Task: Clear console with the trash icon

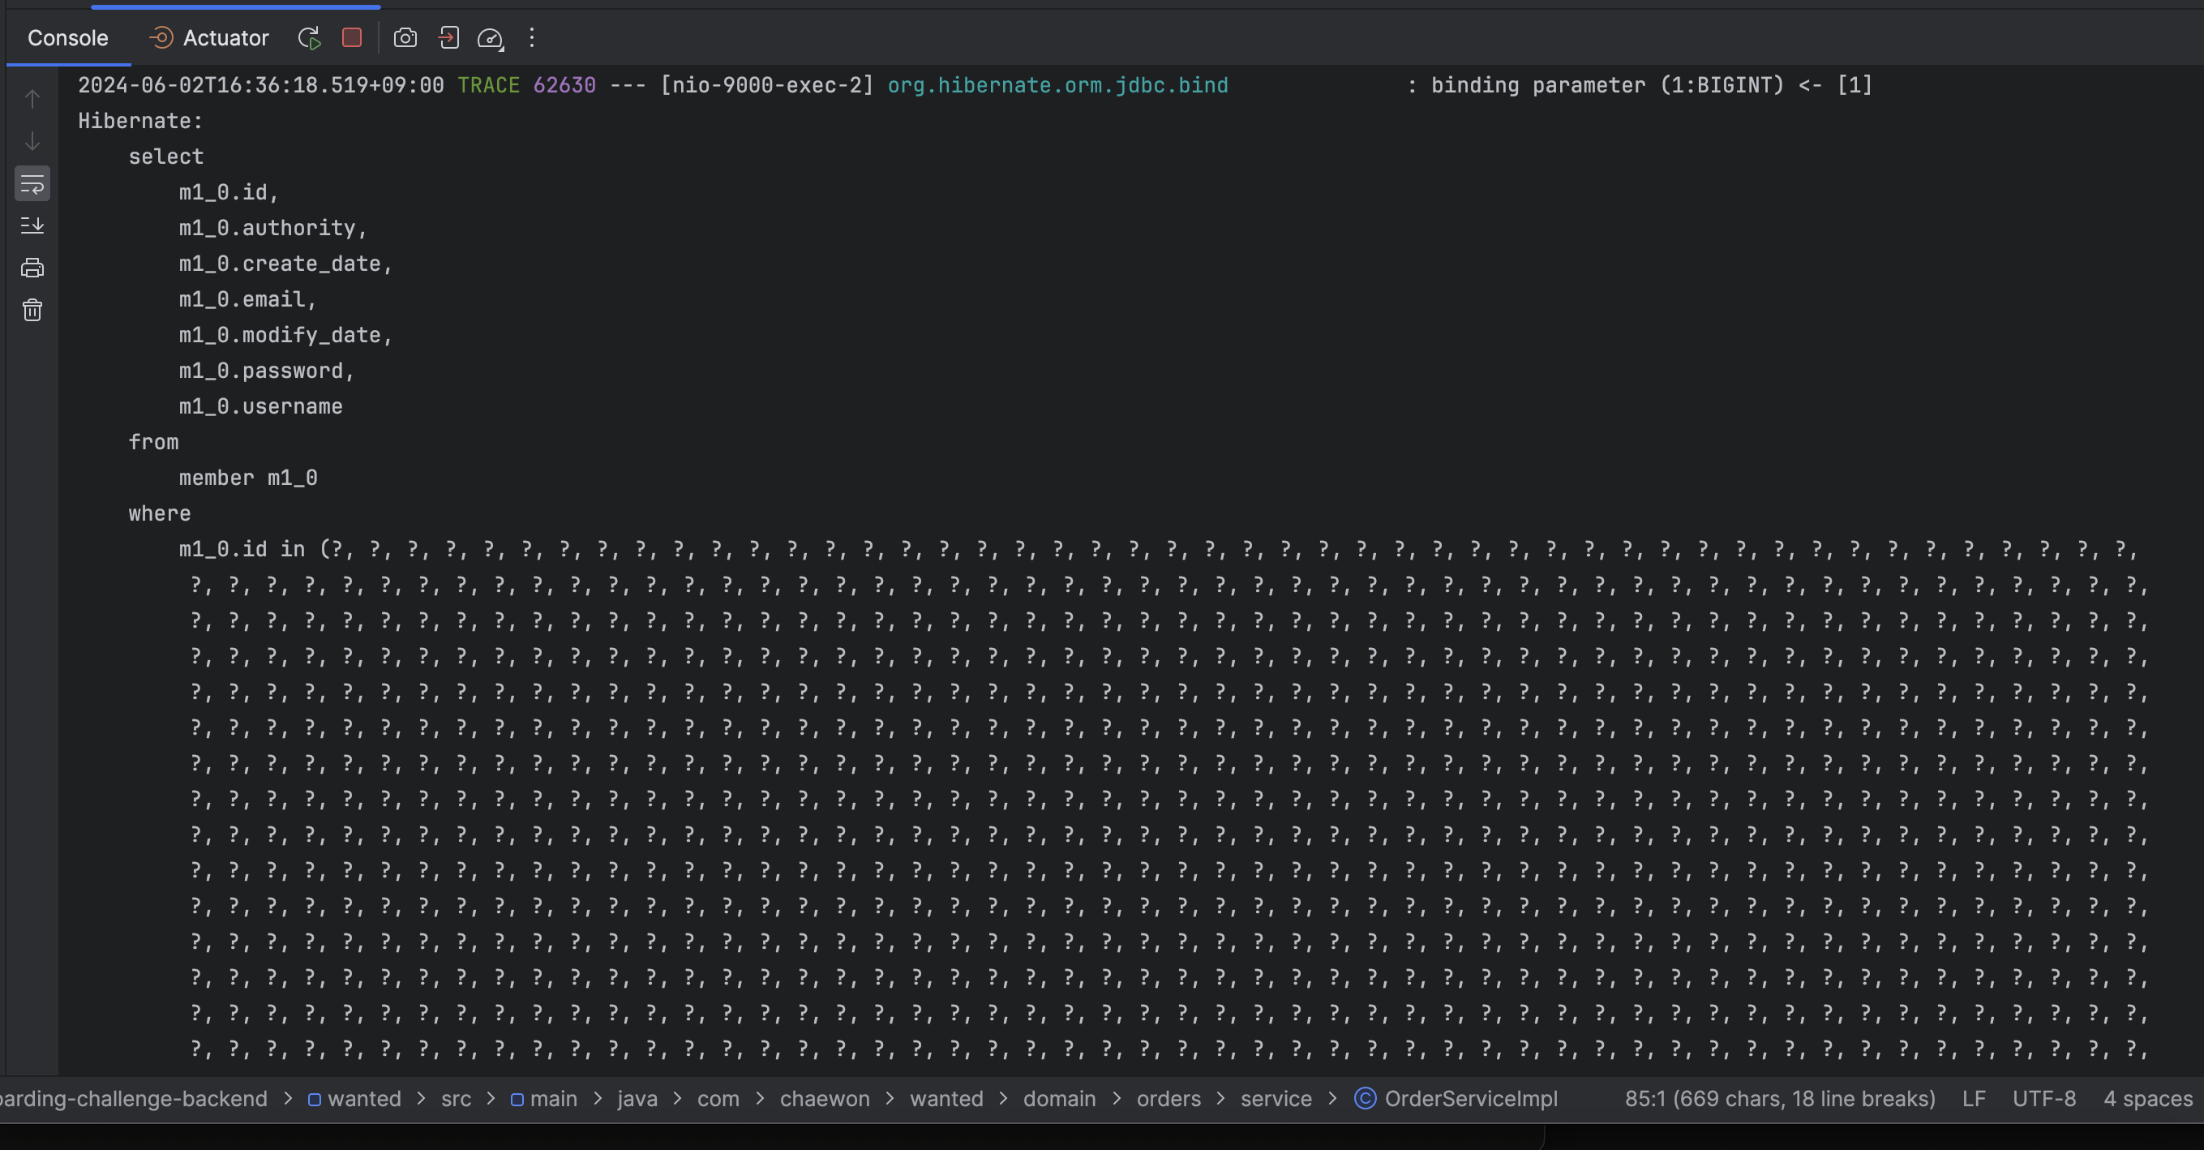Action: coord(32,310)
